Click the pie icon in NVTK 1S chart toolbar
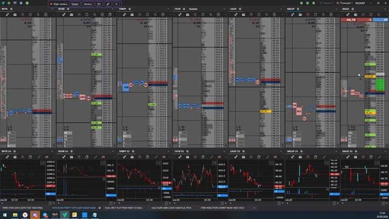The image size is (389, 219). coord(30,157)
